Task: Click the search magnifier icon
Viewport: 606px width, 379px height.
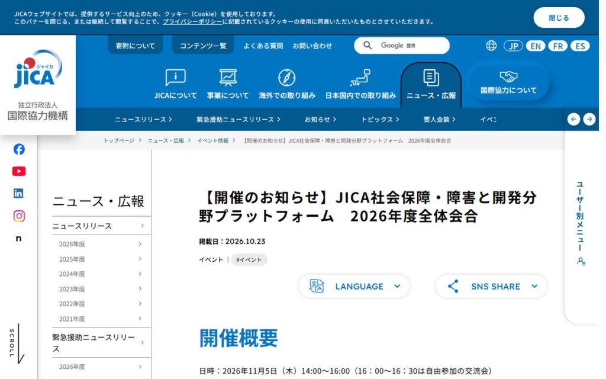Action: click(368, 46)
